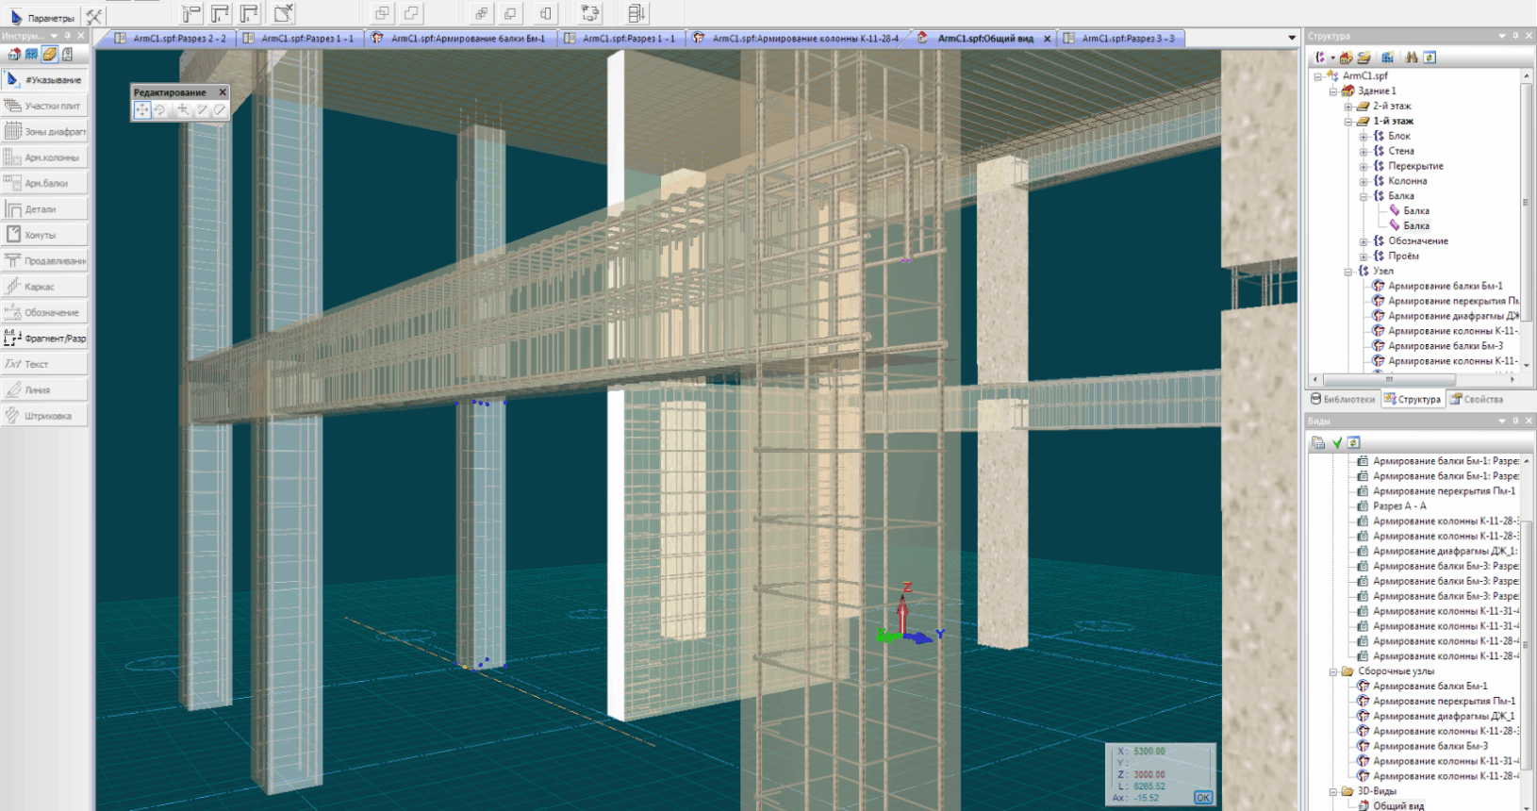Screen dimensions: 1537x811
Task: Click the Участки плит tool
Action: coord(44,106)
